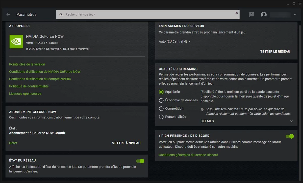Expand the DÉTAILS chevron

(x=291, y=121)
